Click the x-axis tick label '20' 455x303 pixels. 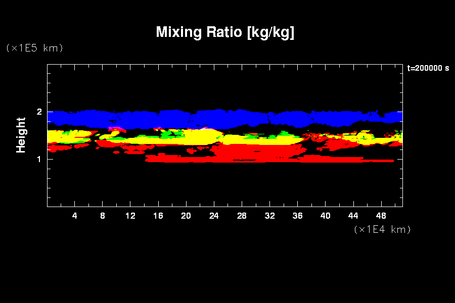[186, 216]
